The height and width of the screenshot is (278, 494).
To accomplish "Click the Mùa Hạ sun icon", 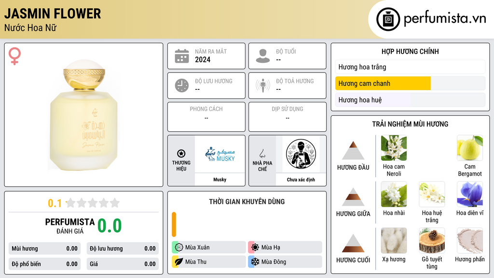I will (x=255, y=248).
